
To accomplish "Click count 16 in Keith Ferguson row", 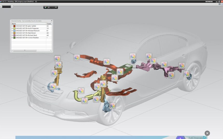I will click(47, 28).
